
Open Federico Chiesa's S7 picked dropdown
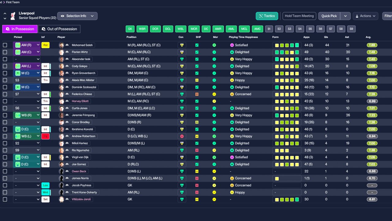27,94
